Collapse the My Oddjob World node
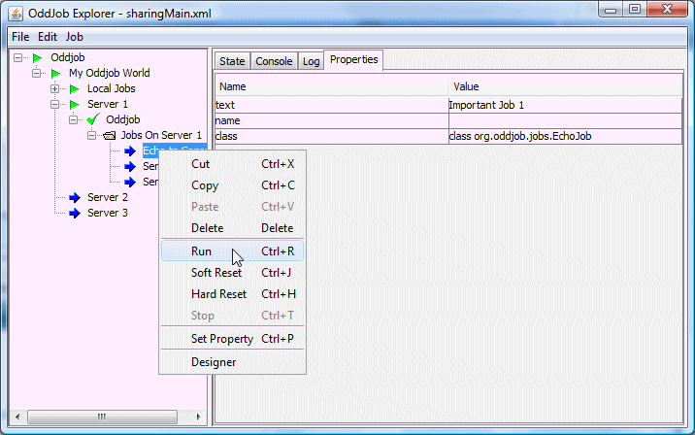Image resolution: width=695 pixels, height=435 pixels. click(x=37, y=73)
